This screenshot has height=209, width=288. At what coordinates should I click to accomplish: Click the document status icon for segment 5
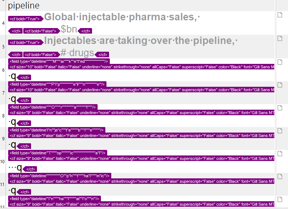280,38
